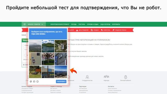Click the password field with dots
This screenshot has width=167, height=94.
26,50
